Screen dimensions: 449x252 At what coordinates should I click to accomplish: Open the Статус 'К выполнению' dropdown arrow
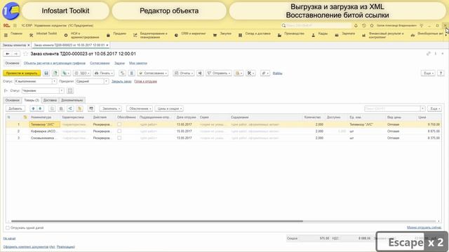[54, 81]
